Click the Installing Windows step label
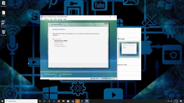The image size is (184, 103). click(67, 74)
